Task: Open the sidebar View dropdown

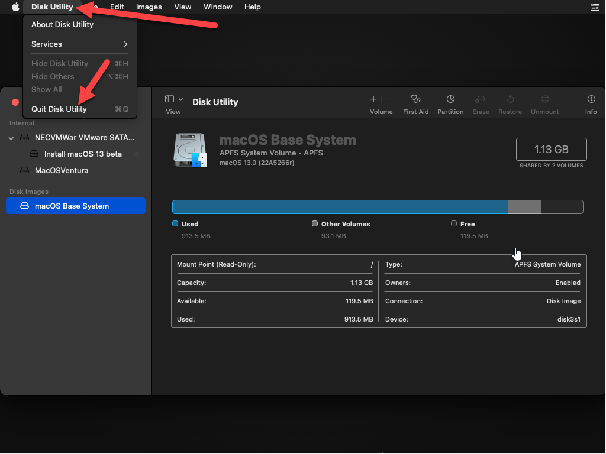Action: [x=173, y=100]
